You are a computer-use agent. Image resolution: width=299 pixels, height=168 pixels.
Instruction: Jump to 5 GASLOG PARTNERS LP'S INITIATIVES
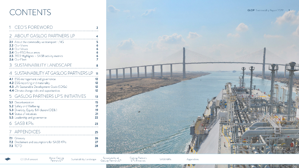click(54, 96)
